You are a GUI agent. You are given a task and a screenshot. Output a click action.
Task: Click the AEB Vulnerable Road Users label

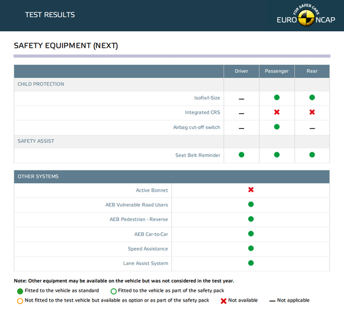click(x=136, y=205)
